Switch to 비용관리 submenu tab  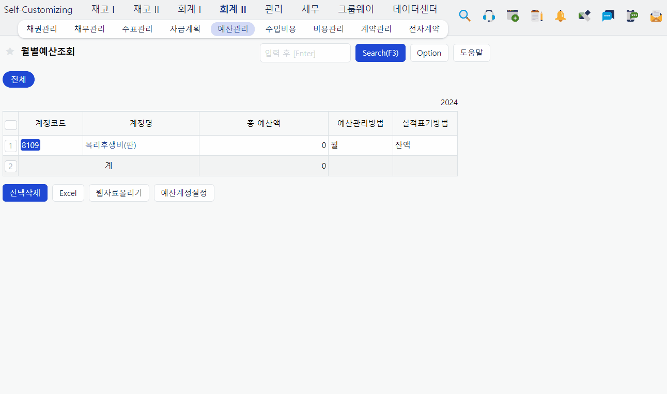pos(329,29)
